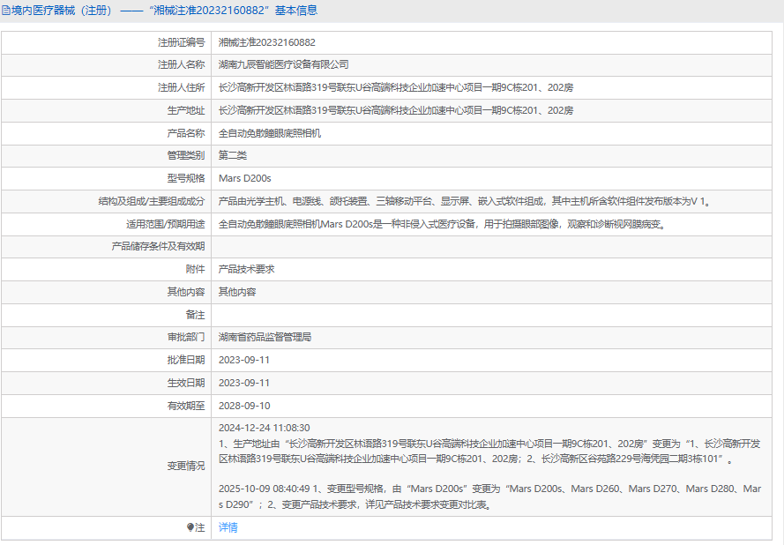
Task: Click the 变更情况 row label
Action: point(186,466)
